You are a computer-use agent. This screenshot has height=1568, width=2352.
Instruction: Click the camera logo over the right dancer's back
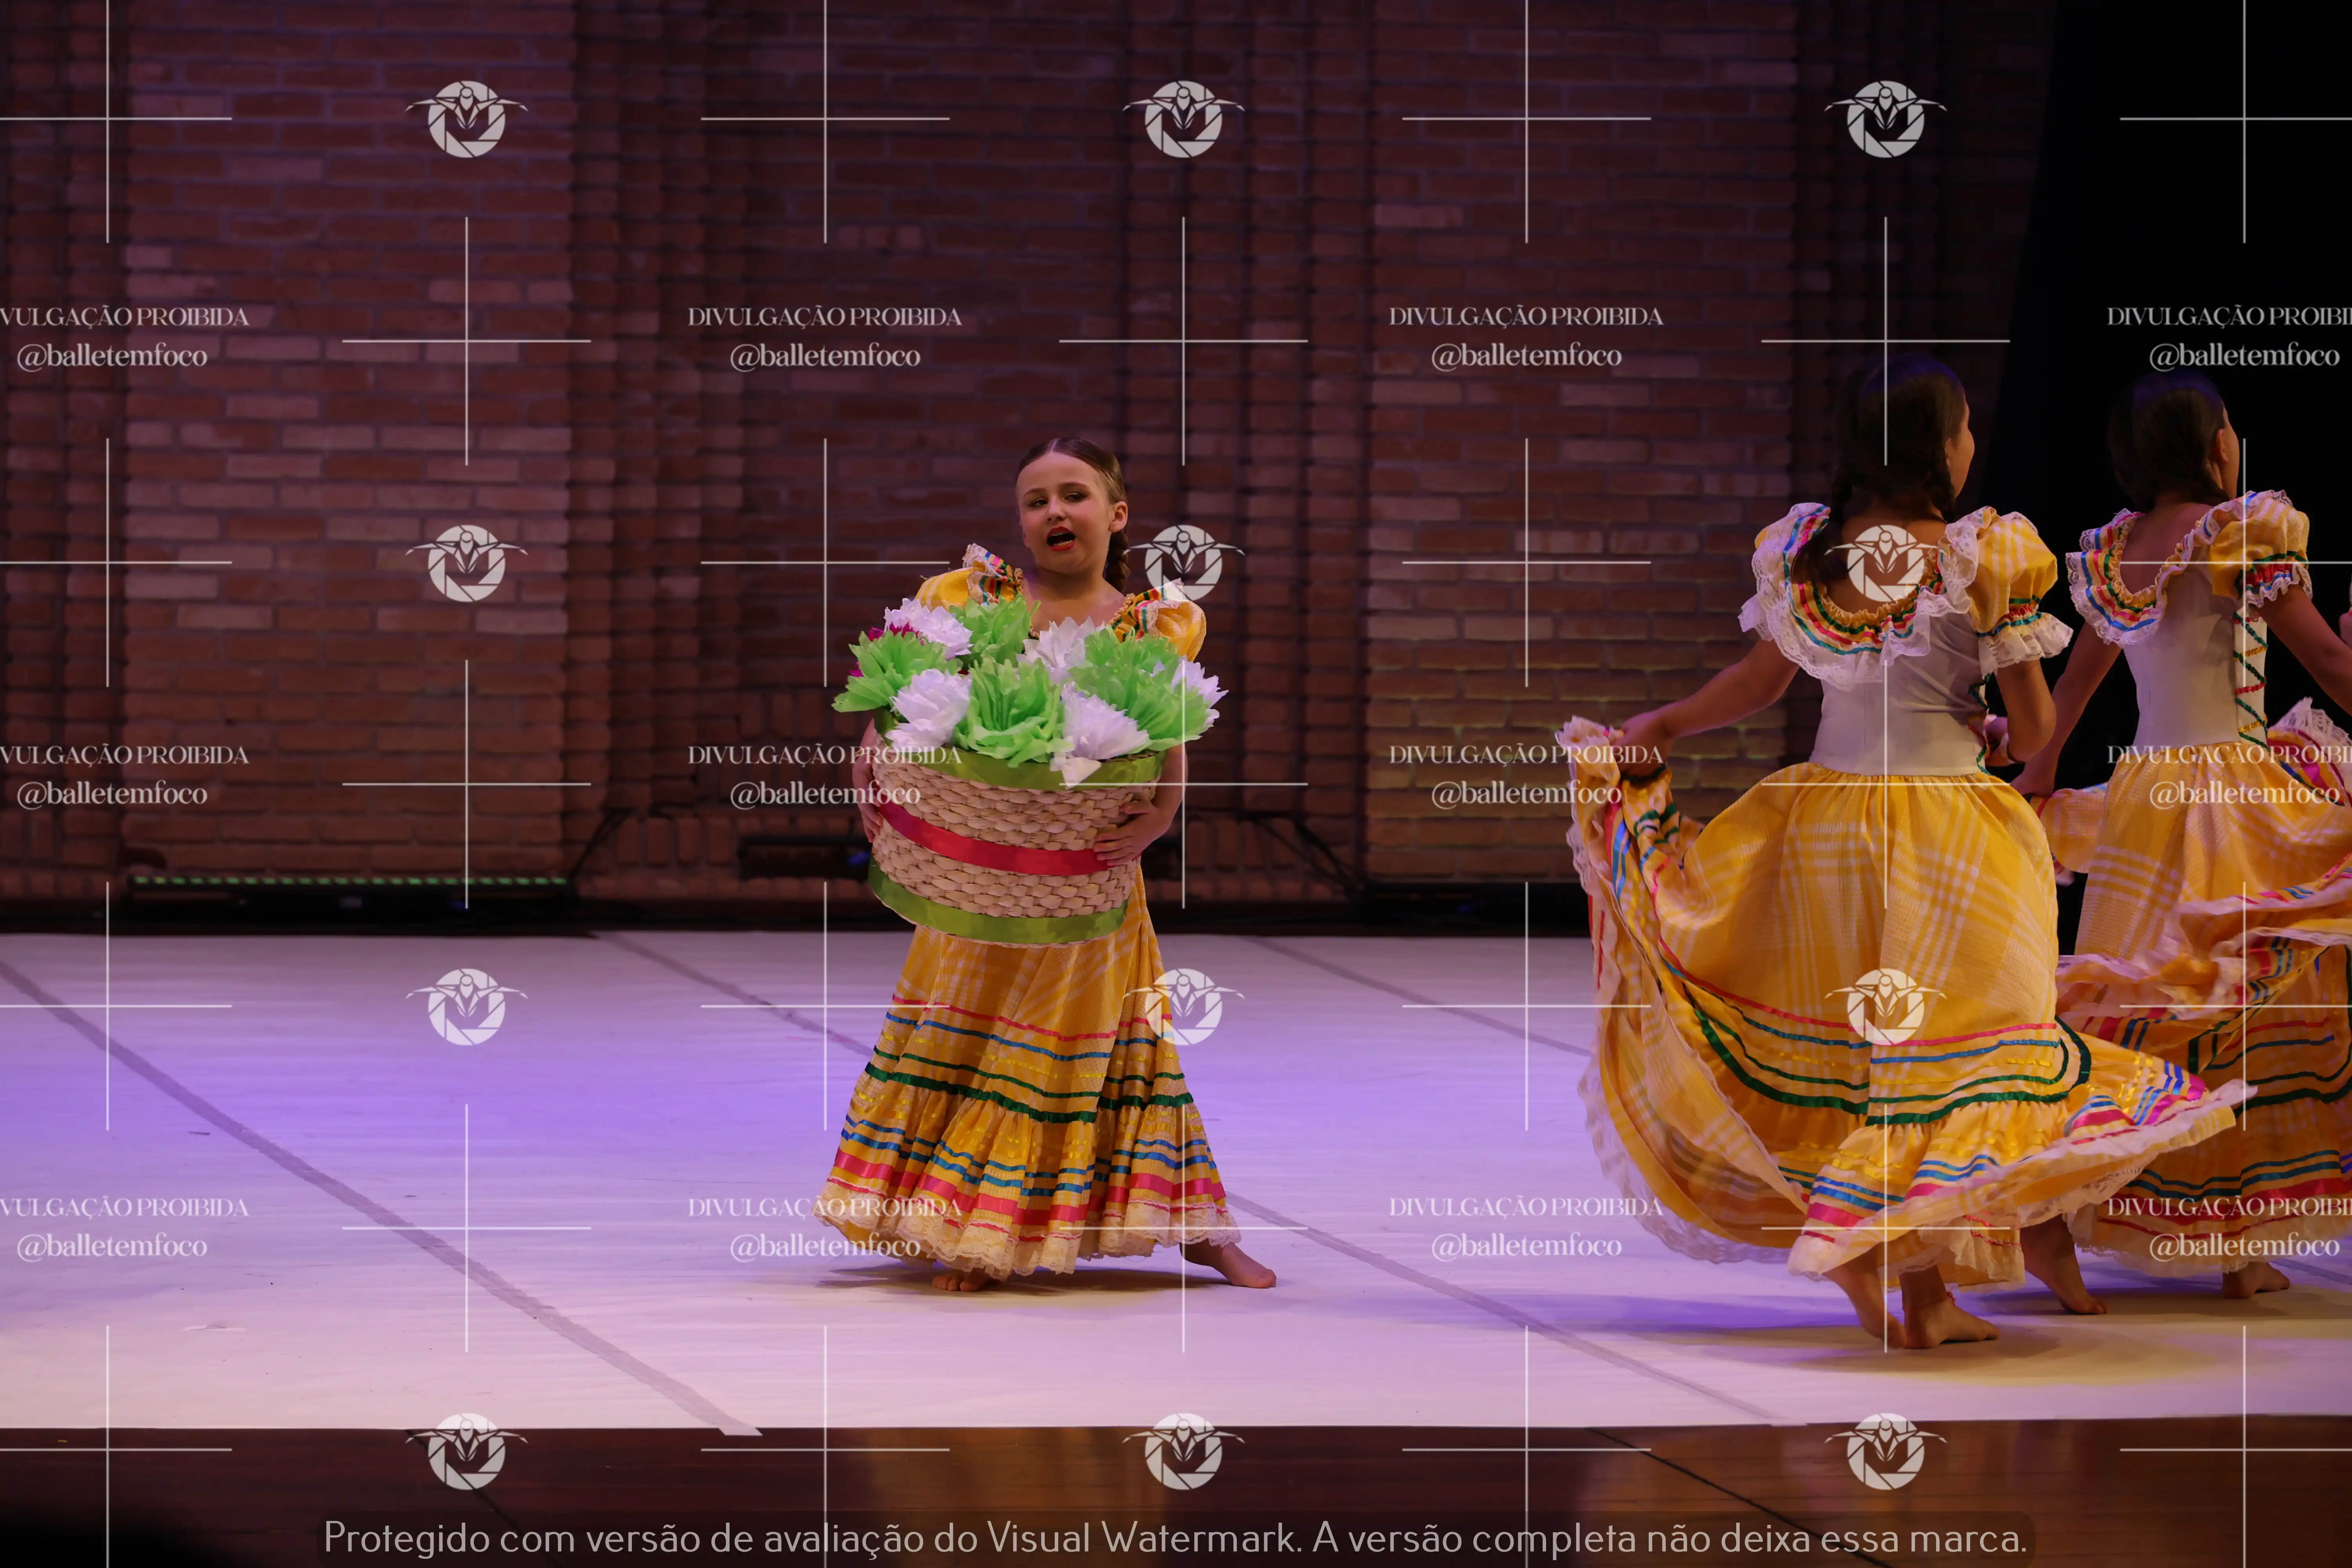click(x=1885, y=563)
